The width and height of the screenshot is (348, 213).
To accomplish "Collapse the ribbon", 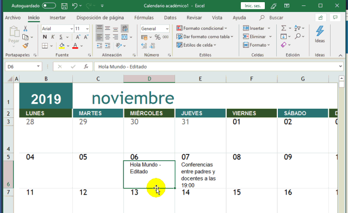I will (340, 55).
